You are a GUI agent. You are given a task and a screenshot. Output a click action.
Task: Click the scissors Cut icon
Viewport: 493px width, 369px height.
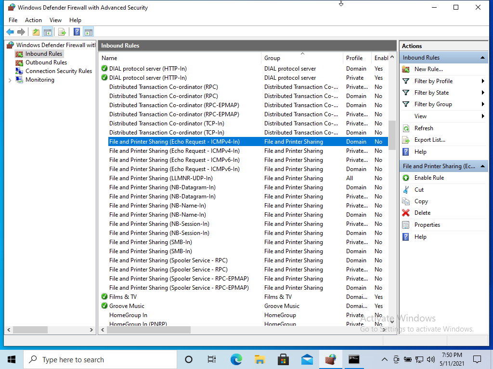point(406,190)
